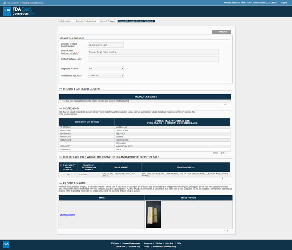Open the Fragrance or Flavor dropdown
The image size is (292, 250).
pos(106,68)
